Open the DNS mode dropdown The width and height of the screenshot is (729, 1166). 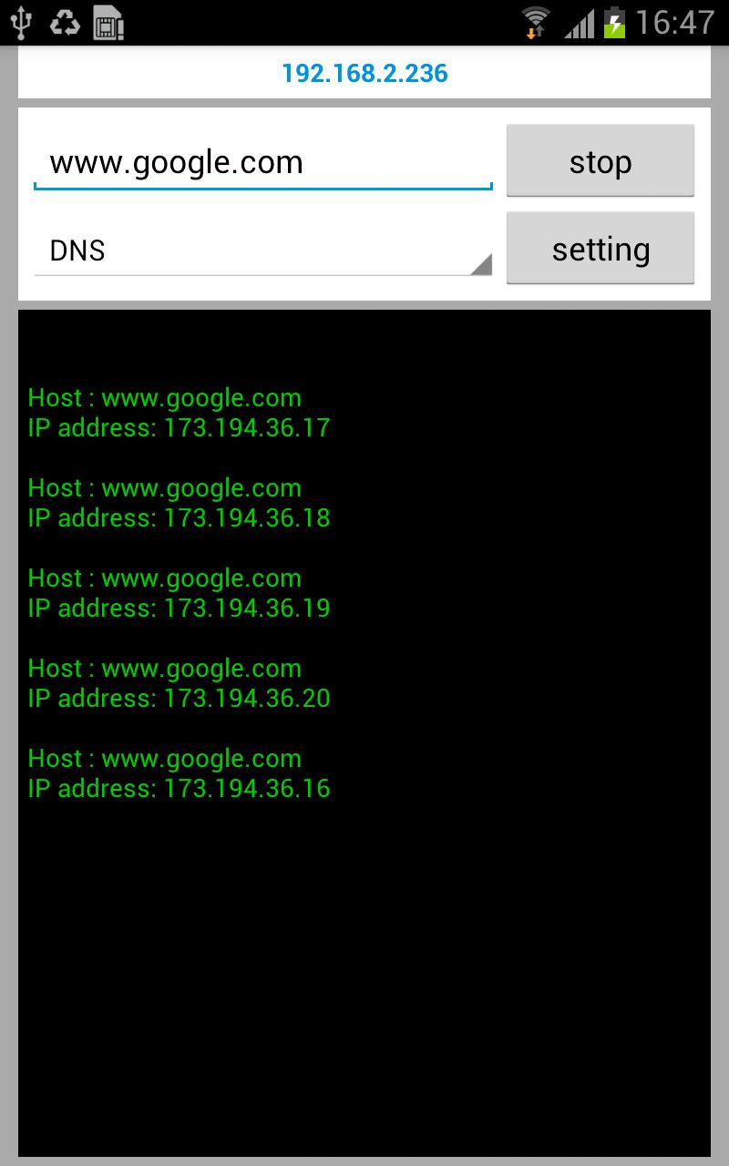[262, 251]
